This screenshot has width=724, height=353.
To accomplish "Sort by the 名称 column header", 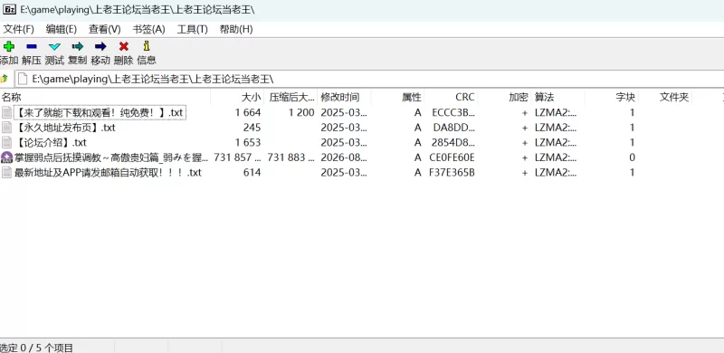I will click(105, 97).
